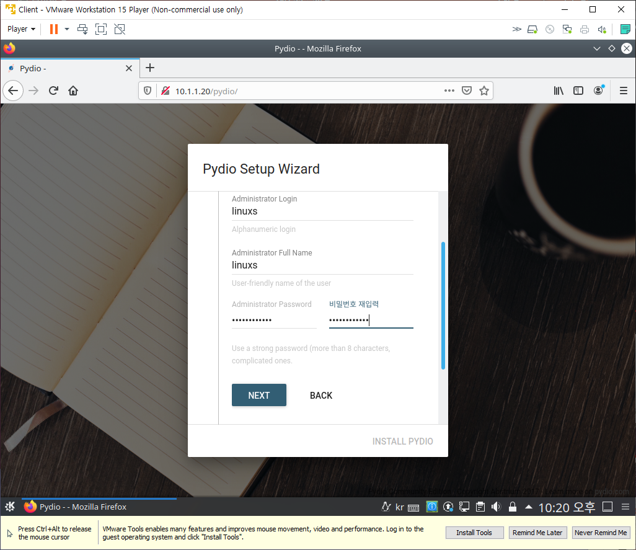This screenshot has width=636, height=550.
Task: Open the page actions three-dot menu
Action: 449,91
